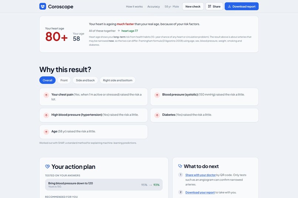Switch to the Side and back tab
The width and height of the screenshot is (298, 198).
click(85, 80)
